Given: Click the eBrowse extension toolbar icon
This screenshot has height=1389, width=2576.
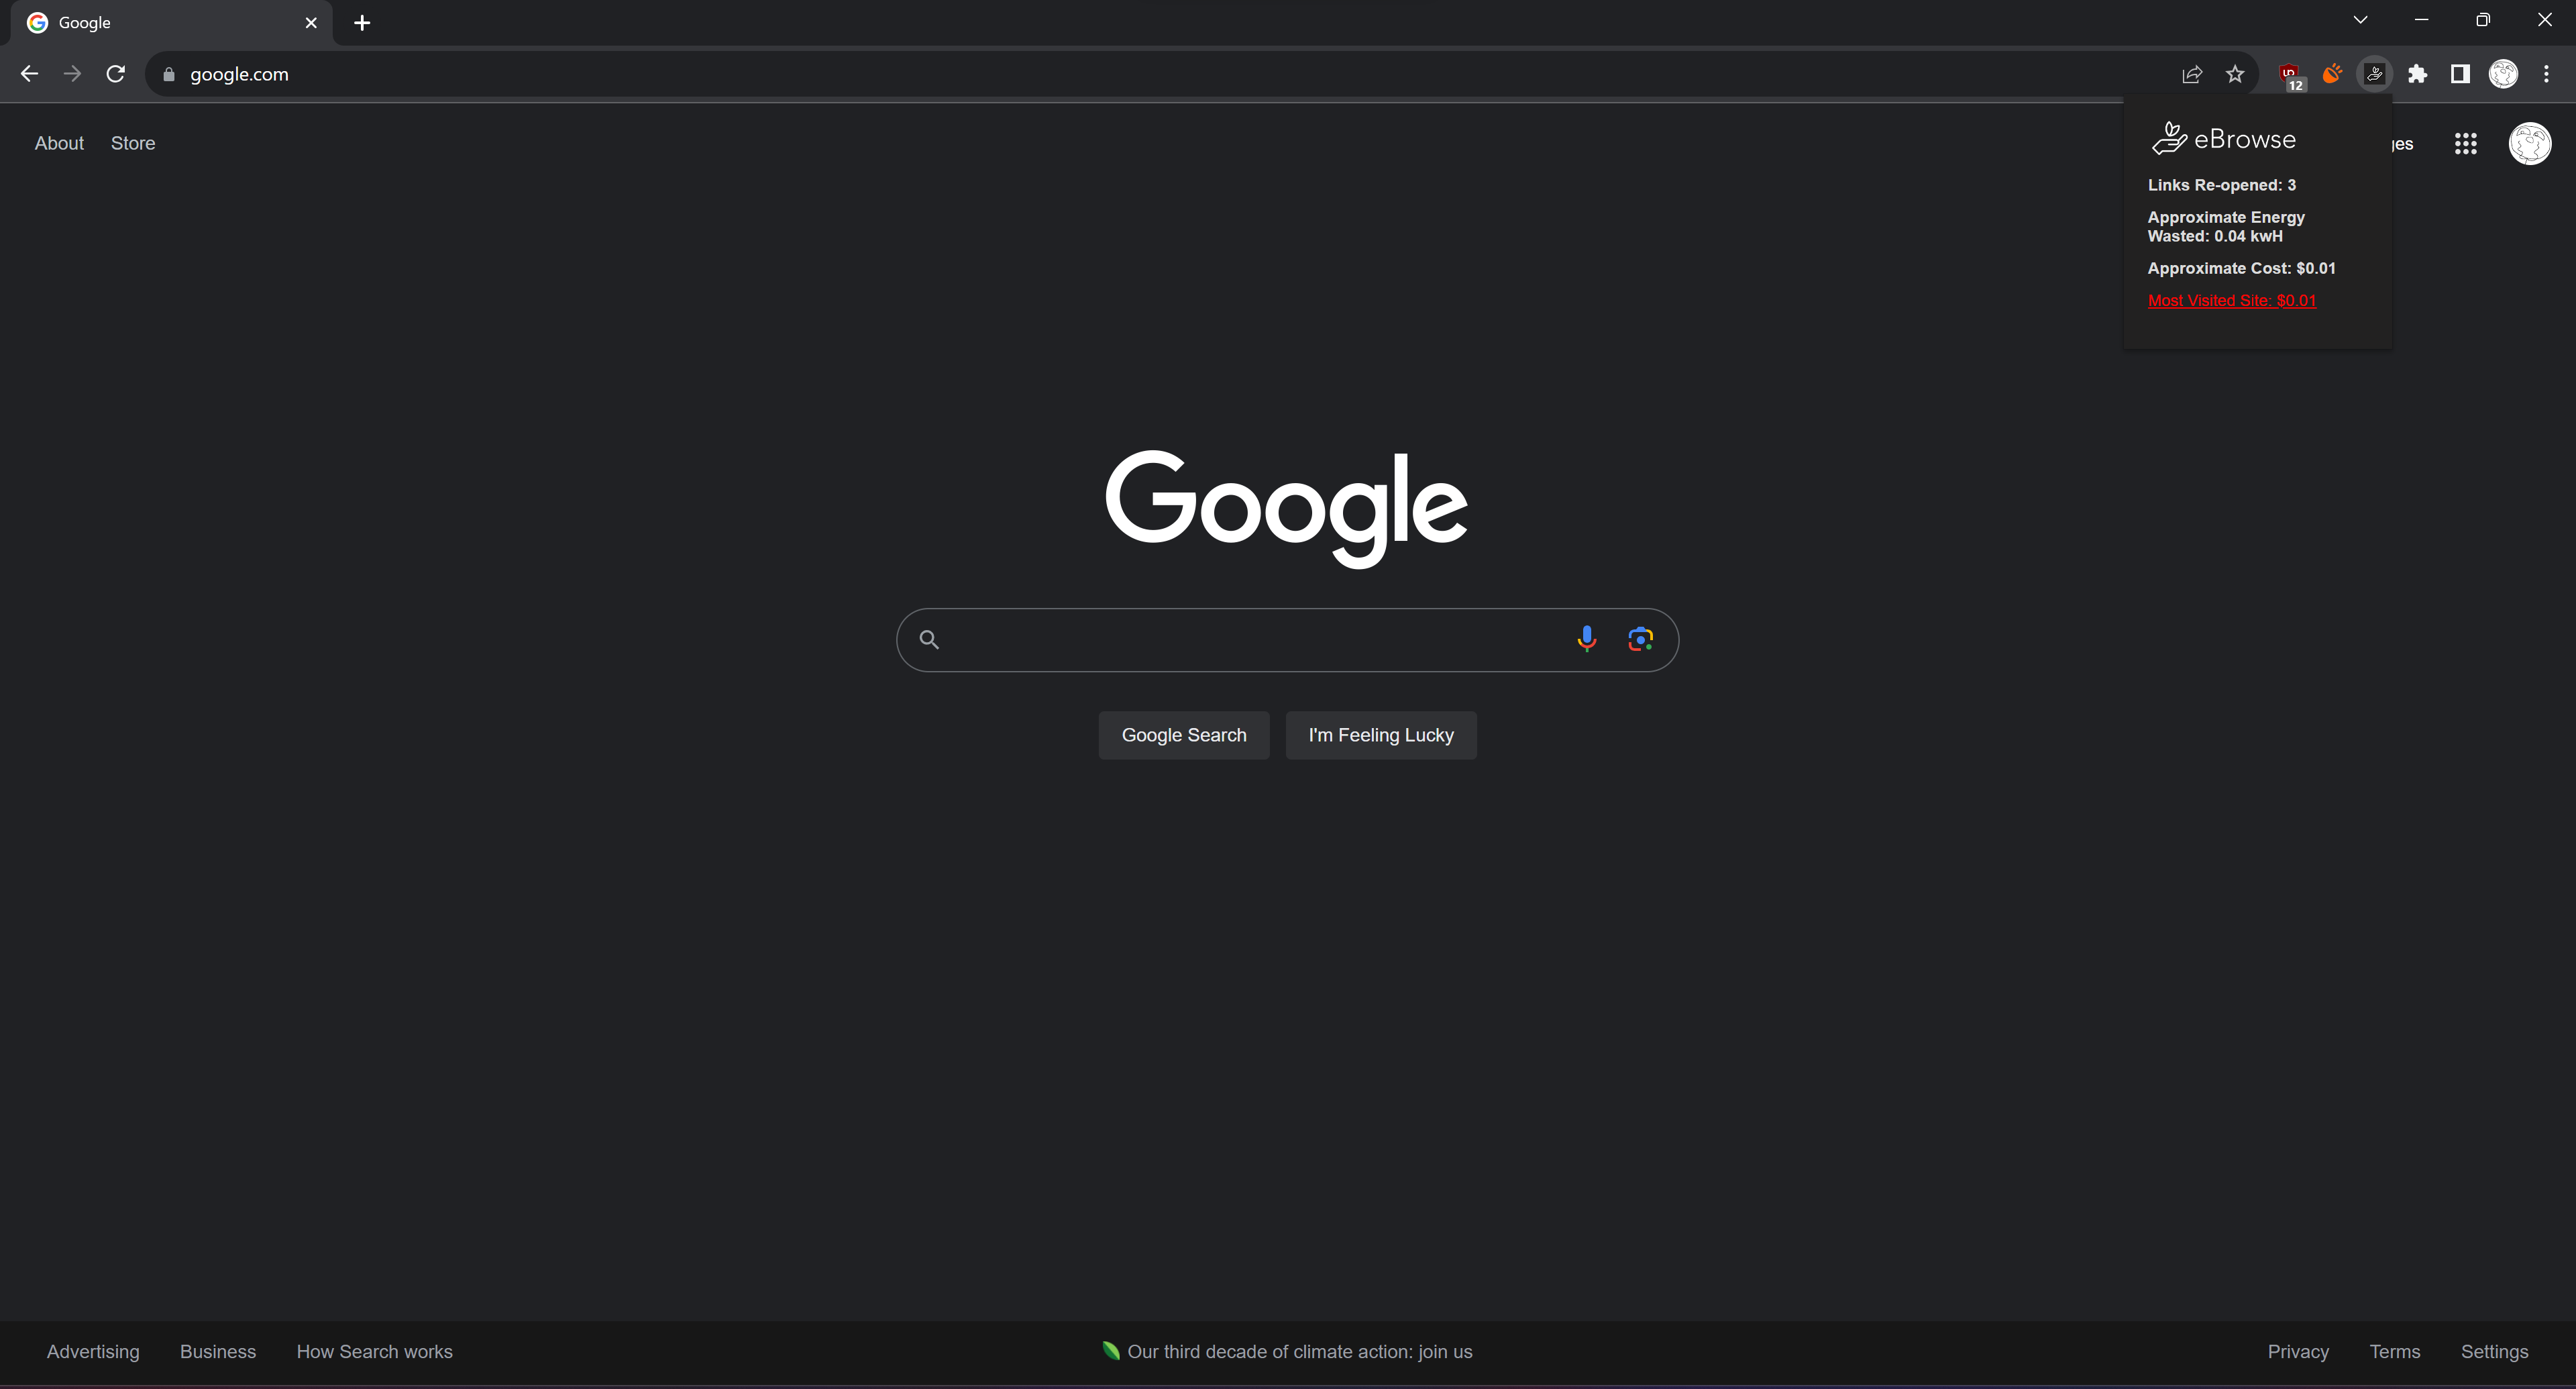Looking at the screenshot, I should 2374,74.
